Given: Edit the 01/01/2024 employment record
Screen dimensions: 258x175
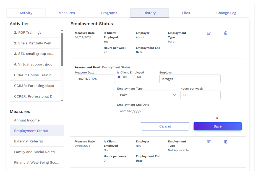Looking at the screenshot, I should point(209,142).
